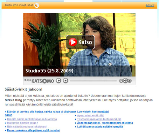Click the 'Tiistai 22.6. Omat rahat' header text
Screen dimensions: 159x137
tap(19, 5)
